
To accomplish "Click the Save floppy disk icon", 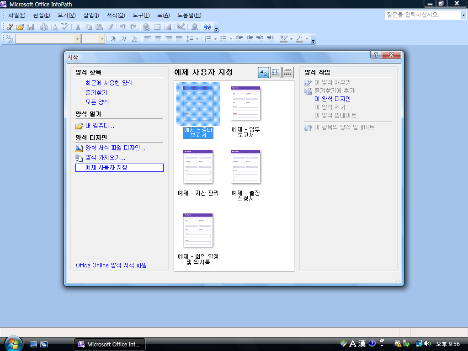I will pyautogui.click(x=31, y=27).
